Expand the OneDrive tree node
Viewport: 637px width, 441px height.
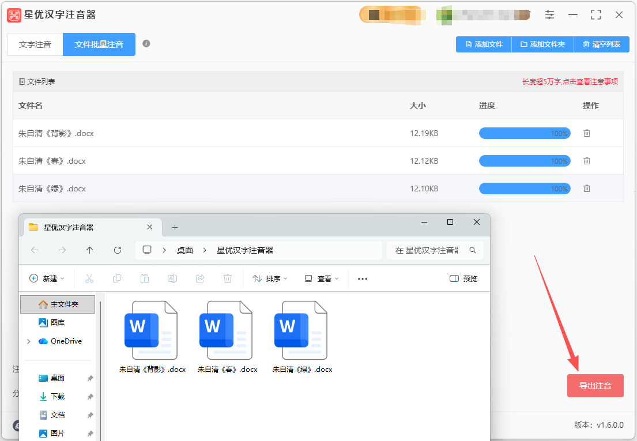click(x=28, y=341)
